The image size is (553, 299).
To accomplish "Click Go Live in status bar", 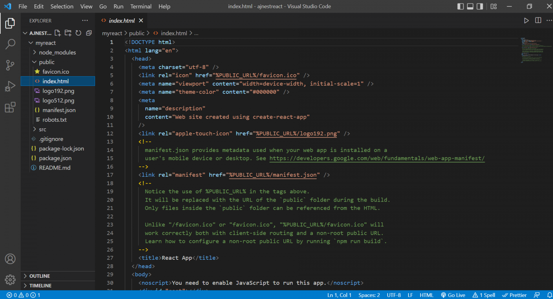I will click(453, 295).
